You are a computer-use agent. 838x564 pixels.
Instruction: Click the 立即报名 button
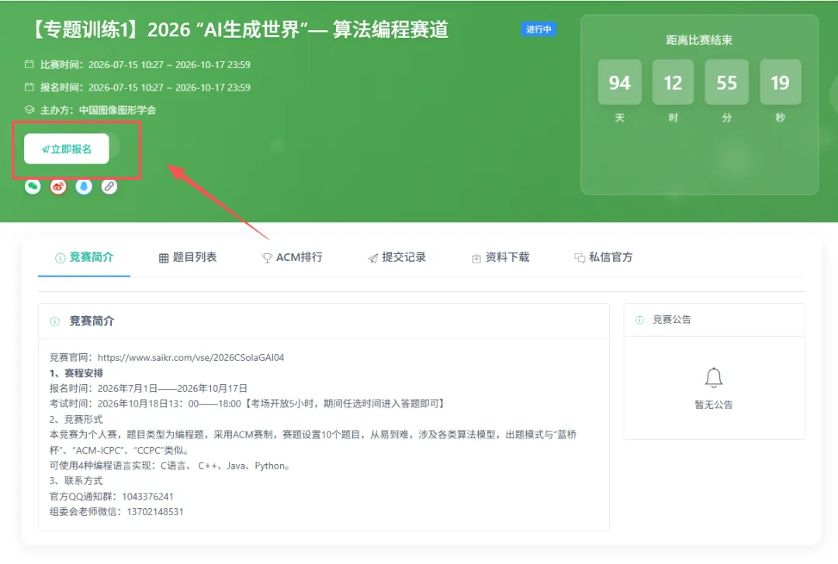click(66, 149)
